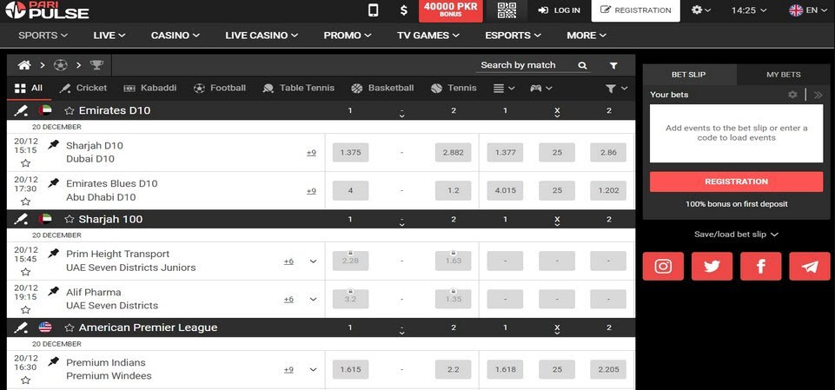The width and height of the screenshot is (835, 390).
Task: Open +9 markets for Emirates Blues D10
Action: coord(311,191)
